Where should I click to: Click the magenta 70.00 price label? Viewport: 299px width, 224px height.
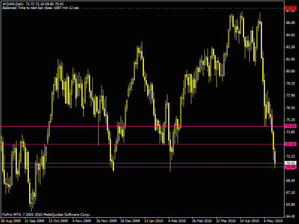pyautogui.click(x=290, y=167)
